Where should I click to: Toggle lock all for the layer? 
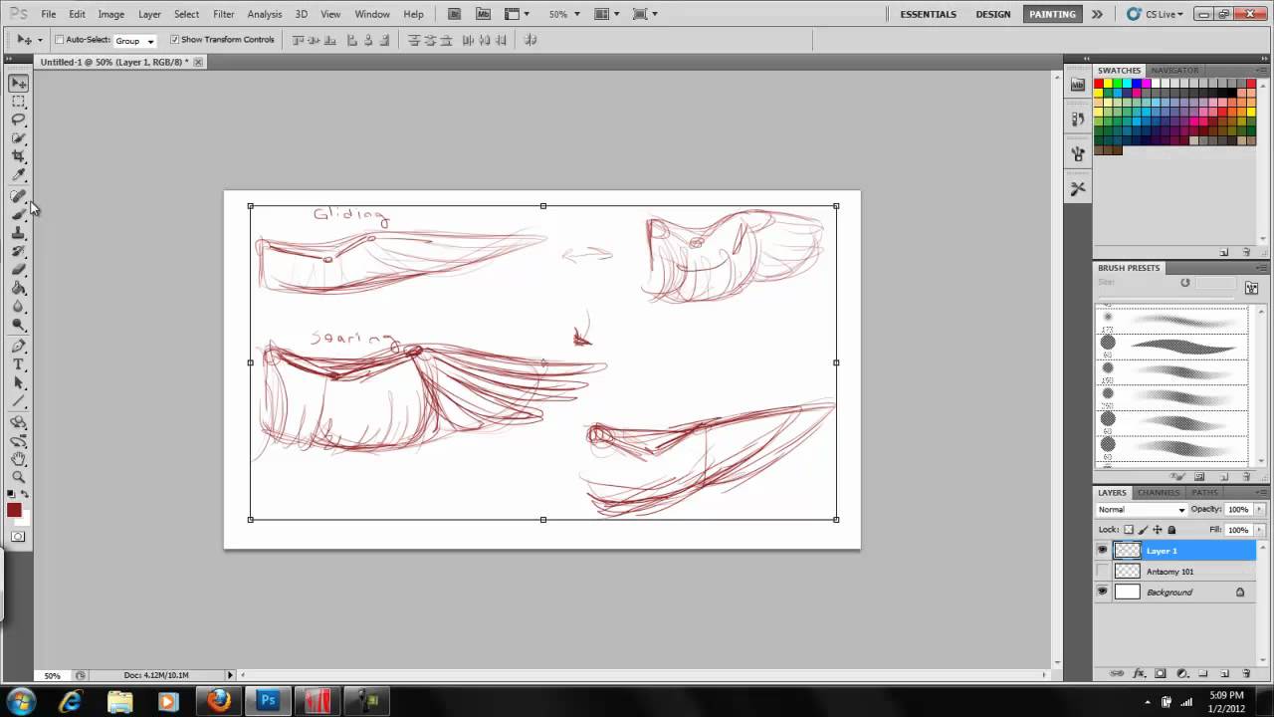tap(1171, 530)
